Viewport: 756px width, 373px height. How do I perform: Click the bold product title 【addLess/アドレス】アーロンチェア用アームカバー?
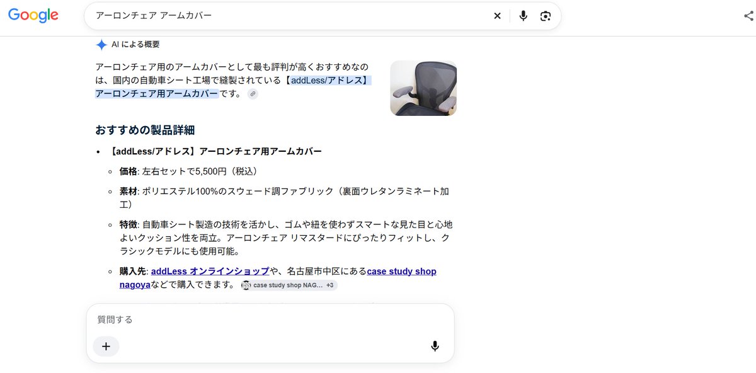coord(214,152)
